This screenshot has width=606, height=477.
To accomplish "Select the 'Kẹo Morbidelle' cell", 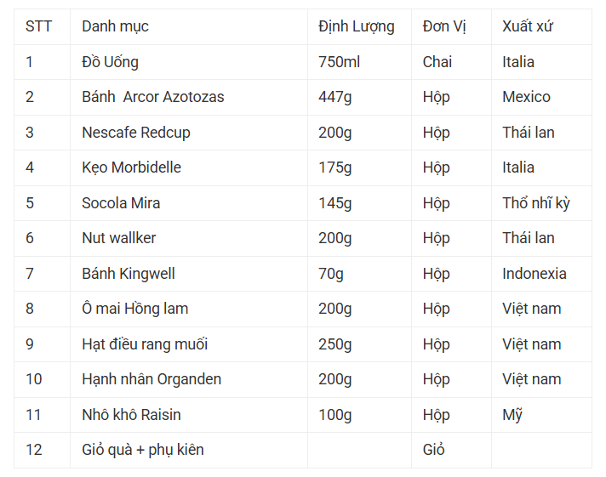I will pos(131,168).
